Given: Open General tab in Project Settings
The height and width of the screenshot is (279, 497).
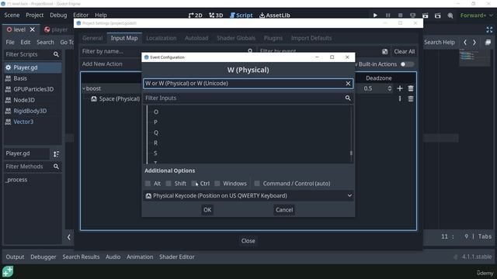Looking at the screenshot, I should point(92,38).
